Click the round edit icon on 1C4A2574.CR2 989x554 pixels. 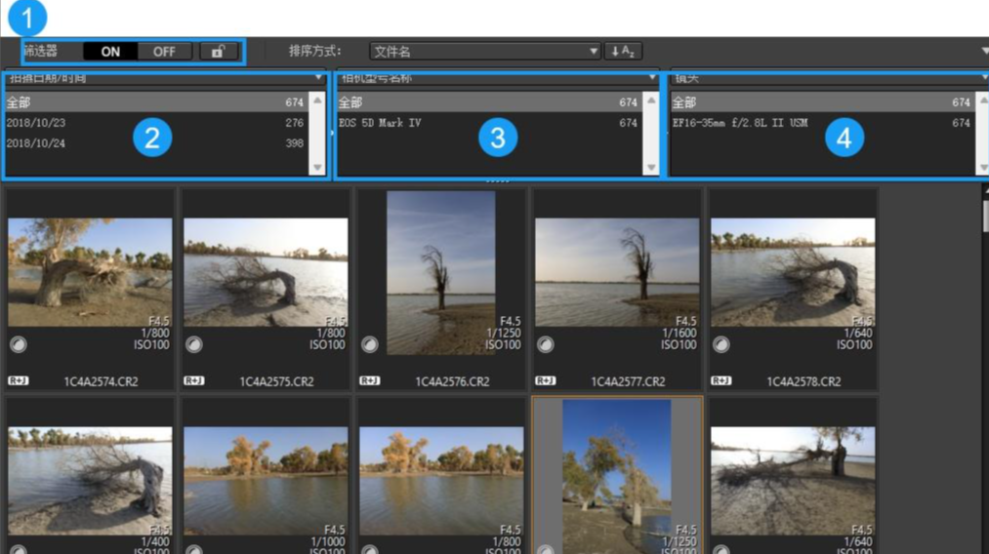[19, 344]
